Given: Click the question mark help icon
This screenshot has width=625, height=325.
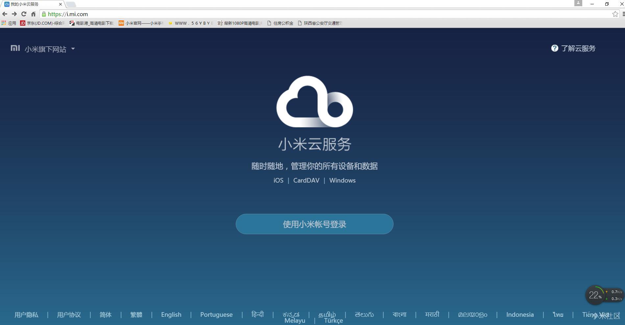Looking at the screenshot, I should tap(555, 48).
